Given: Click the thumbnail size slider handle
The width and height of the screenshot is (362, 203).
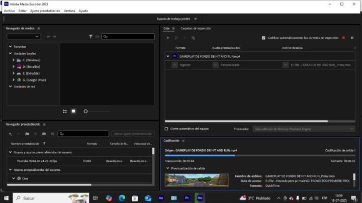Looking at the screenshot, I should (85, 111).
